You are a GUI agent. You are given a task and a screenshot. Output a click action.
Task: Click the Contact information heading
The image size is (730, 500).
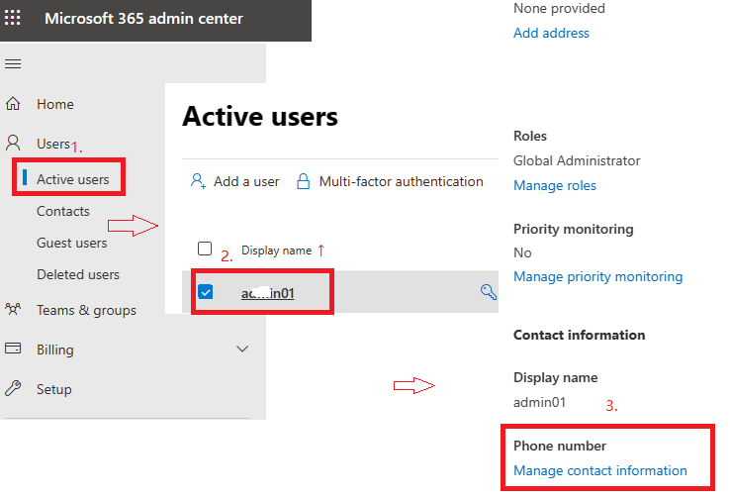(580, 335)
